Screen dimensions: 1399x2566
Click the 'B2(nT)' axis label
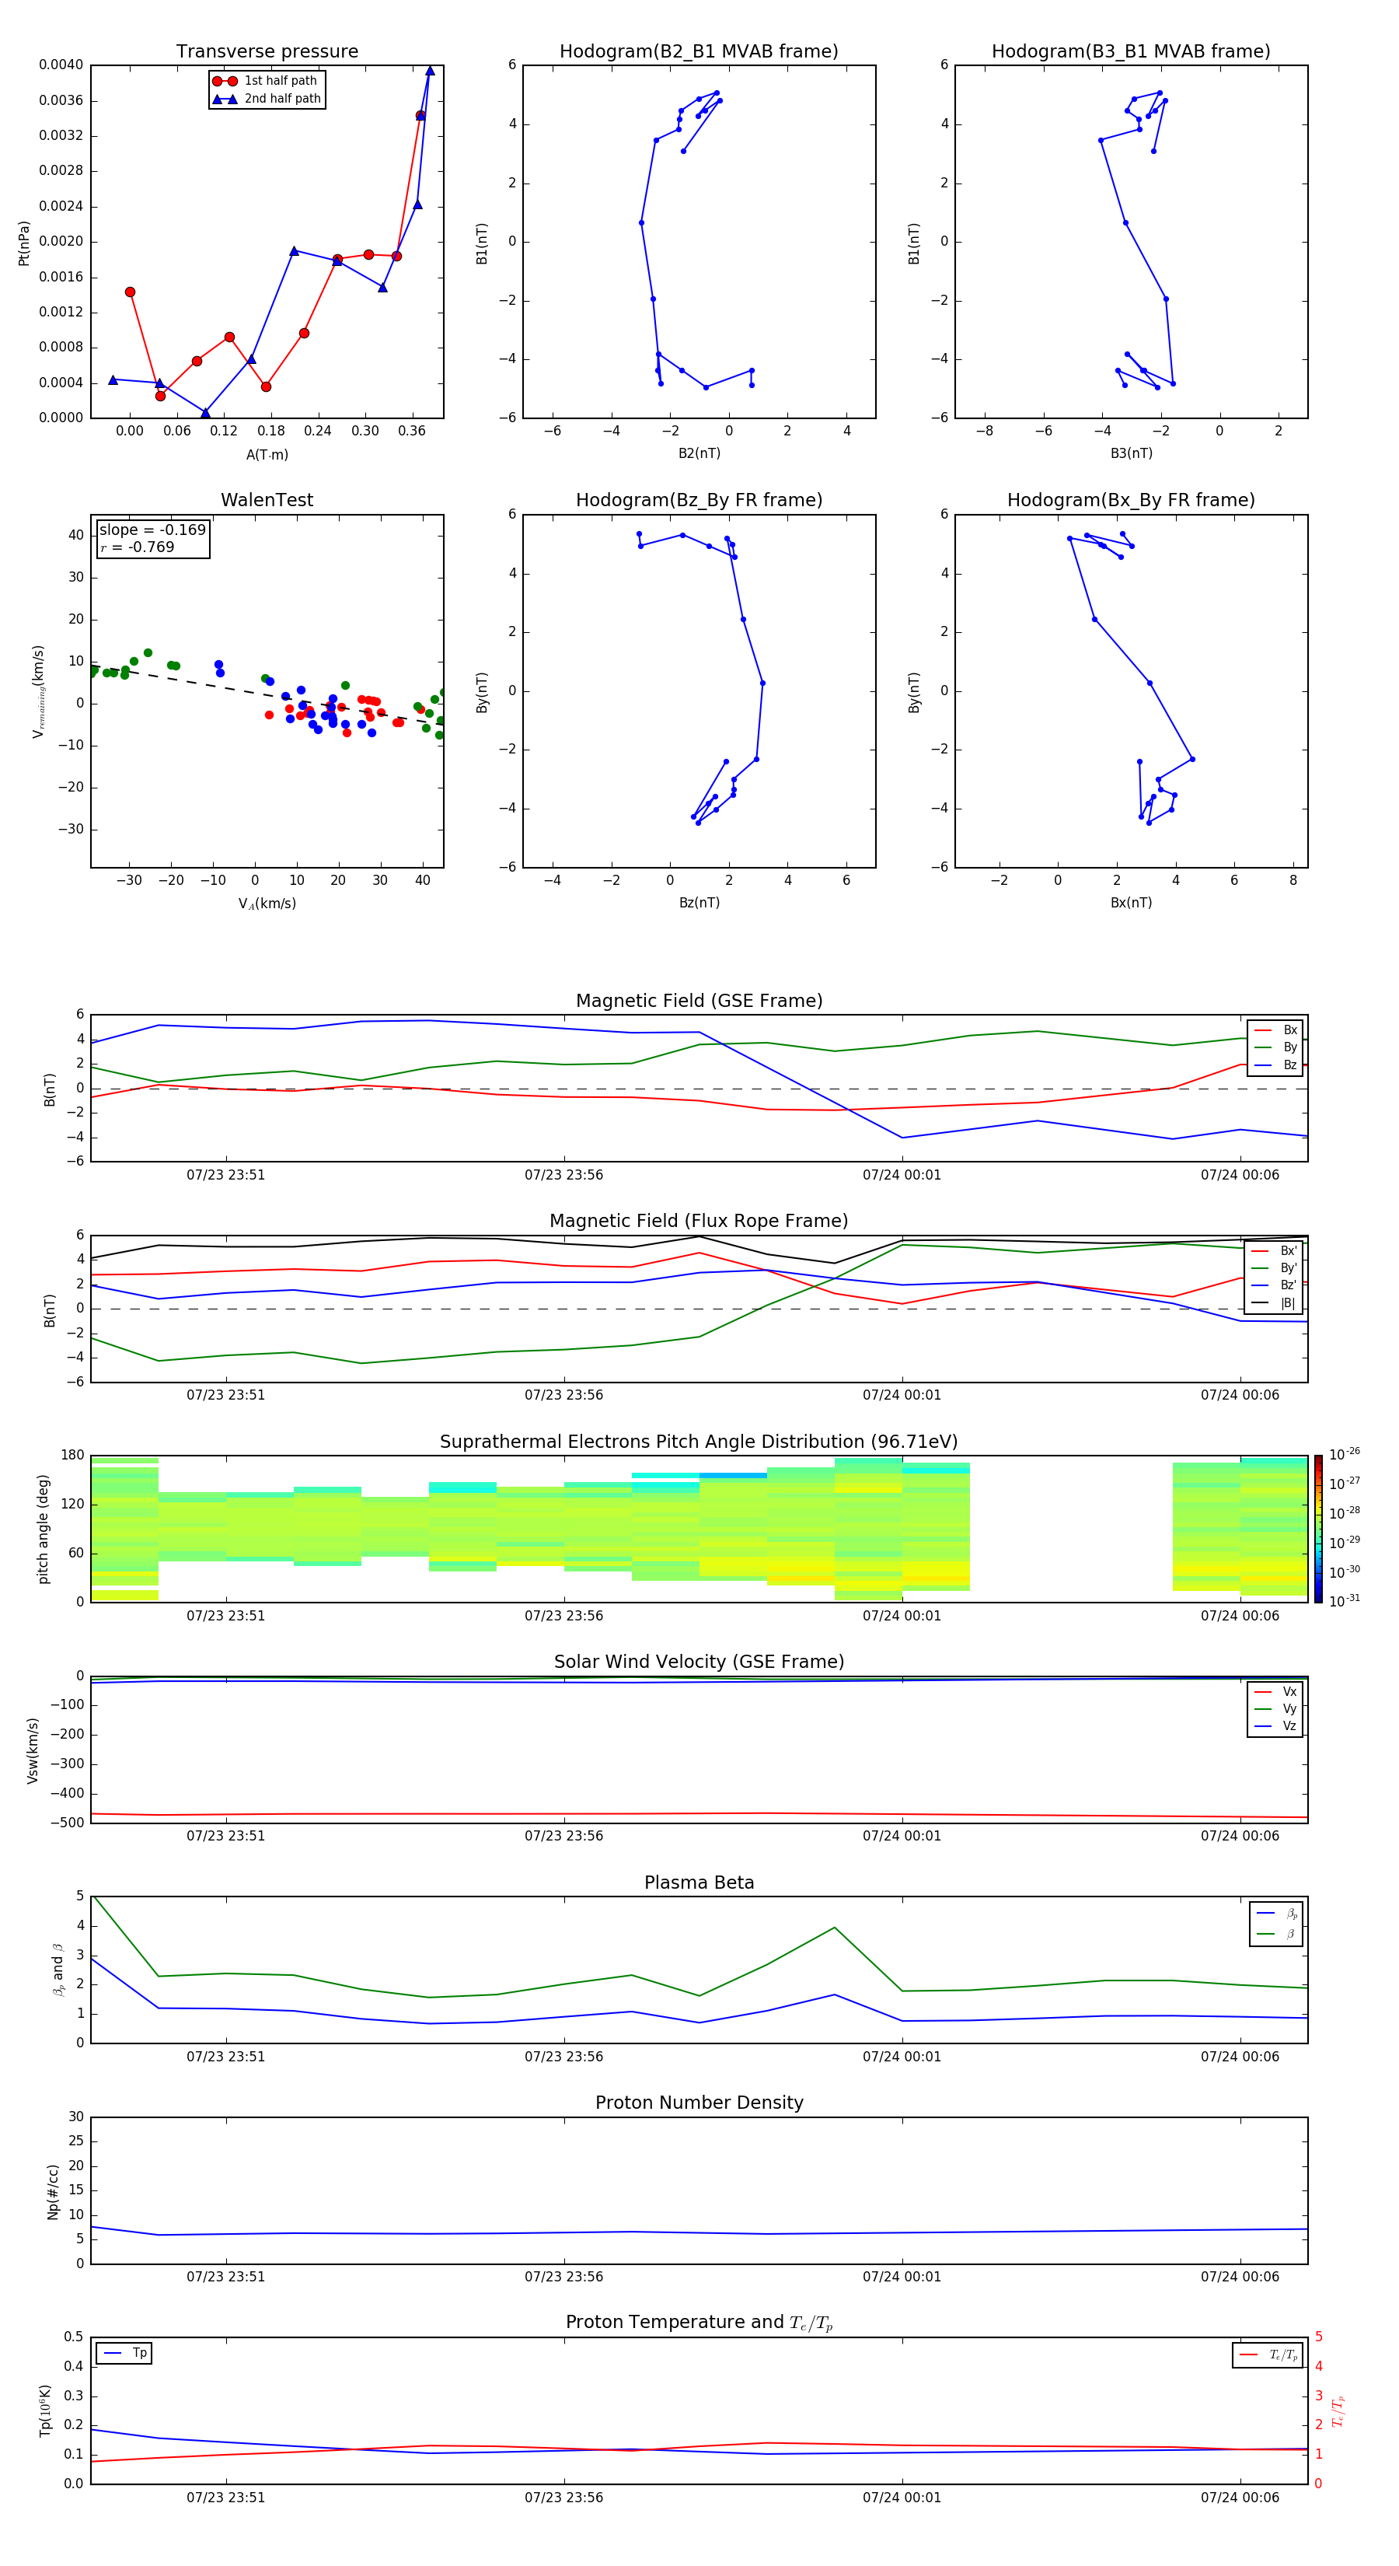699,453
